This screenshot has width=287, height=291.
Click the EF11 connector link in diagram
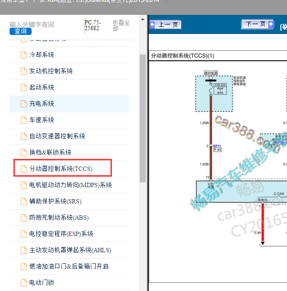pos(217,146)
